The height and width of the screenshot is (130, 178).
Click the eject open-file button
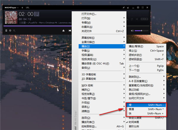pos(63,31)
